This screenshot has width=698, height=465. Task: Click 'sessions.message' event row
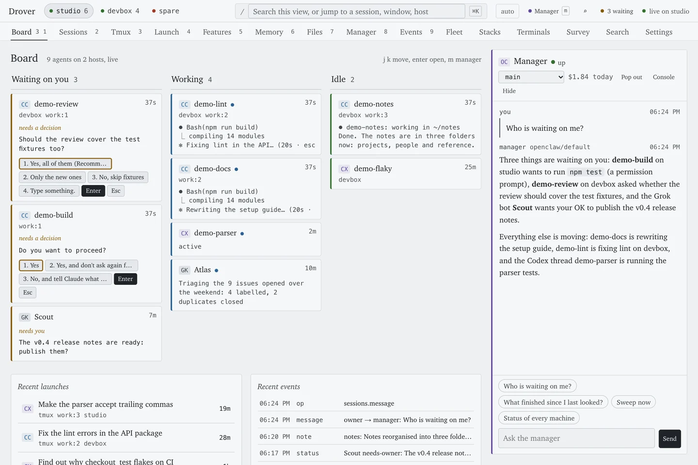(366, 403)
